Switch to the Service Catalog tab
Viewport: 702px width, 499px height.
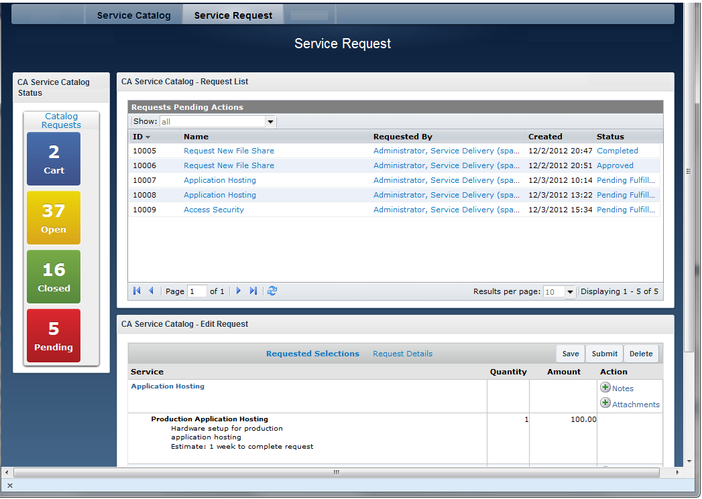(133, 15)
